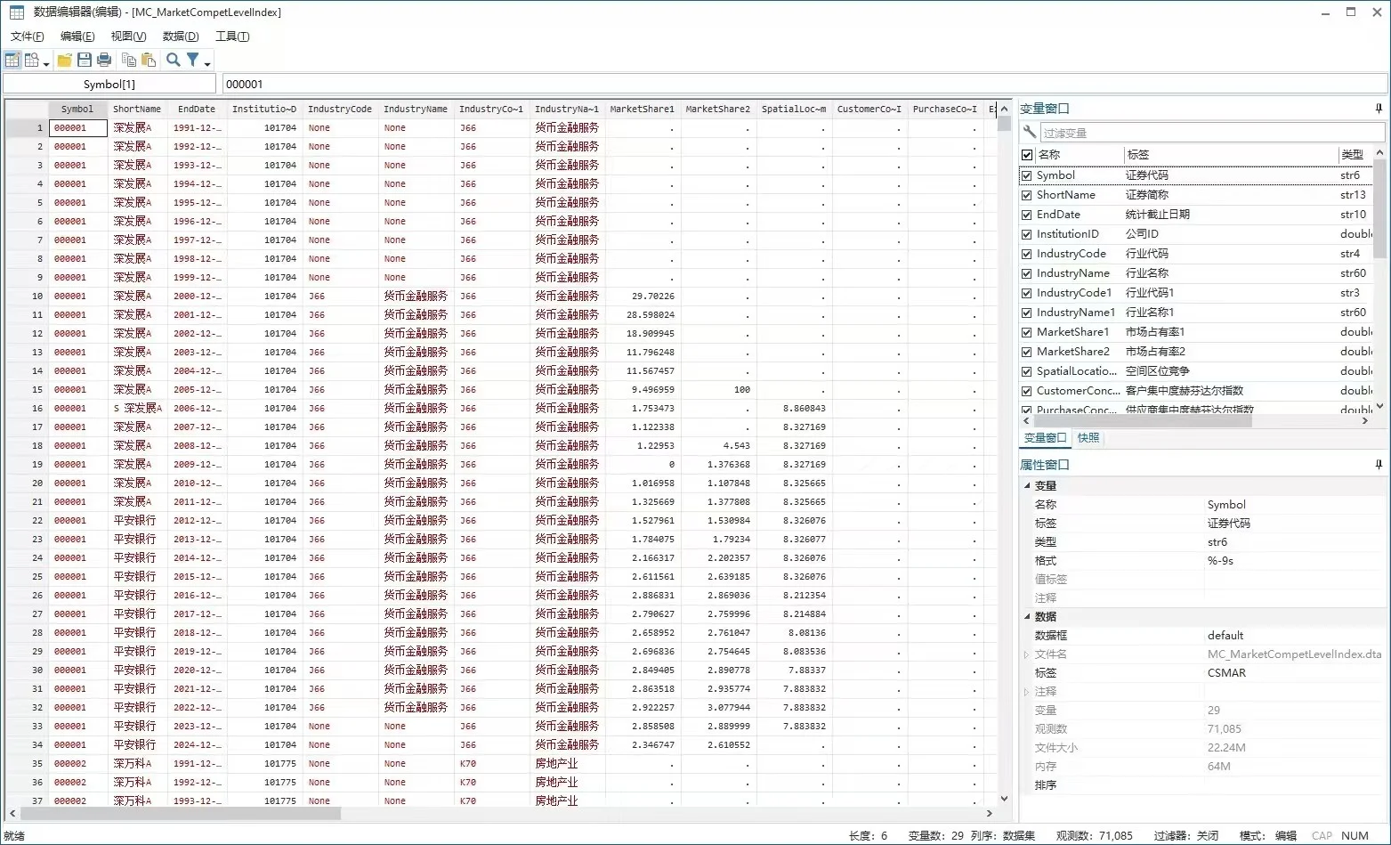1391x845 pixels.
Task: Click the data grid scroll down arrow
Action: [1004, 799]
